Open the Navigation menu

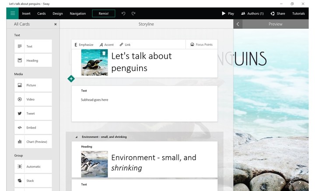coord(78,14)
